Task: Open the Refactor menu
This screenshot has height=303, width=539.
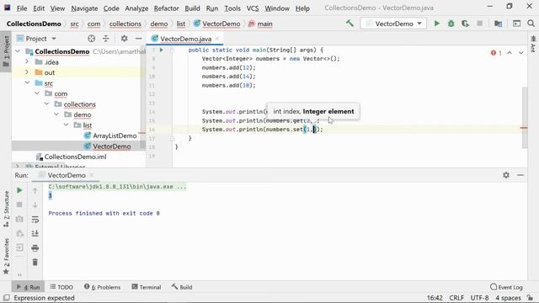Action: [166, 8]
